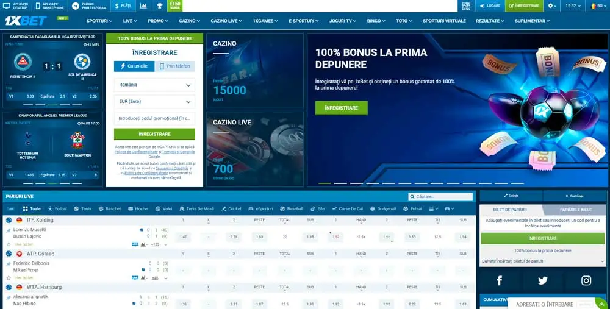
Task: Open the Facebook icon in sidebar
Action: [x=500, y=280]
